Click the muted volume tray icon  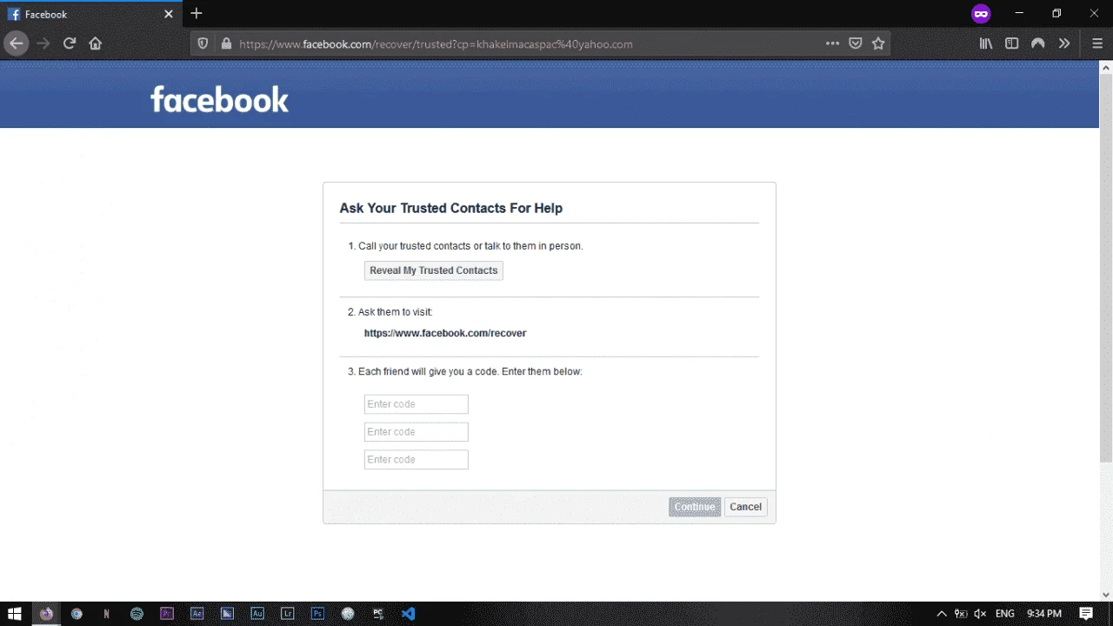(x=981, y=614)
